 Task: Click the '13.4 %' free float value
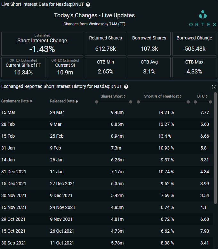point(165,136)
